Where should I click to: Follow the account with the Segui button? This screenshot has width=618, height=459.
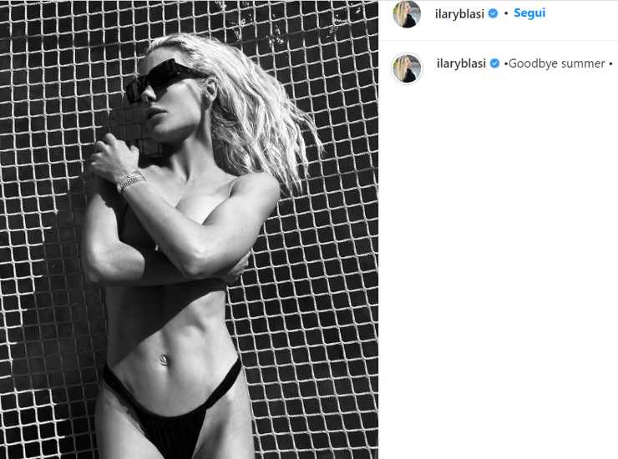tap(529, 13)
